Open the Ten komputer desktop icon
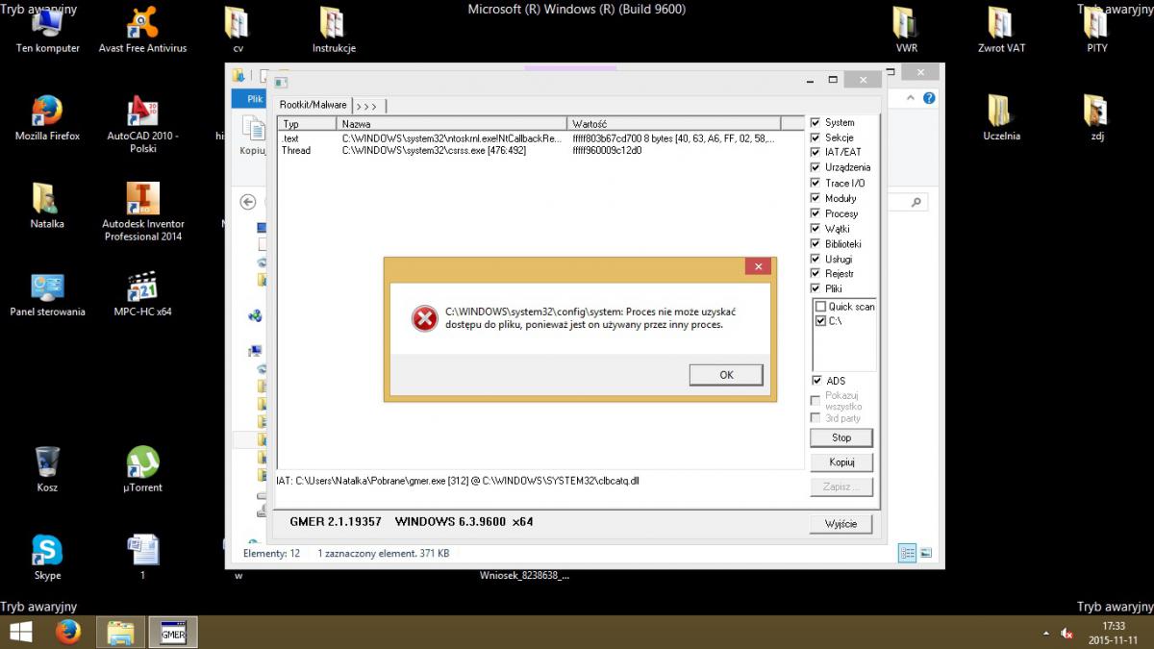Image resolution: width=1154 pixels, height=649 pixels. tap(47, 29)
